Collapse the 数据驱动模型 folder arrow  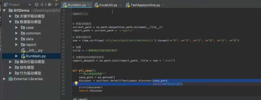tap(10, 22)
